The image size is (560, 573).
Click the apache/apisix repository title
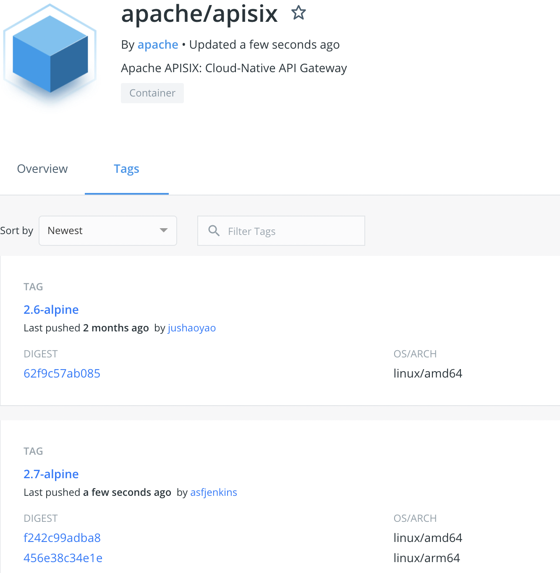(x=199, y=13)
